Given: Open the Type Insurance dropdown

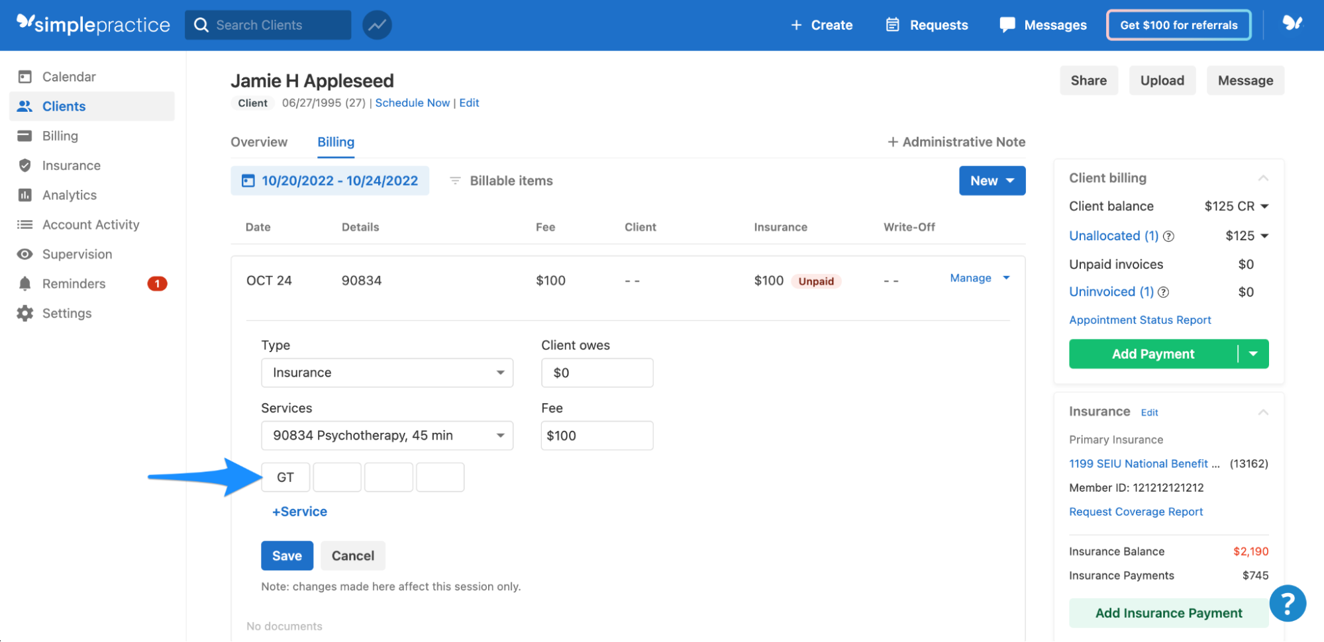Looking at the screenshot, I should click(x=387, y=373).
